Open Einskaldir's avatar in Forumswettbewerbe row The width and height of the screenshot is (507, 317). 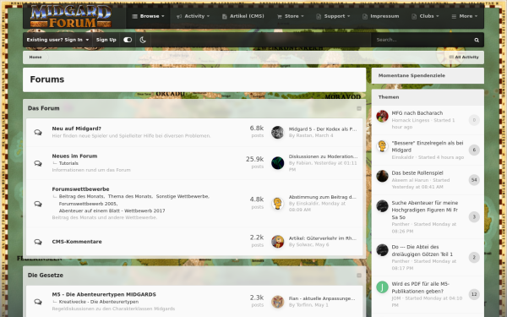pos(277,204)
